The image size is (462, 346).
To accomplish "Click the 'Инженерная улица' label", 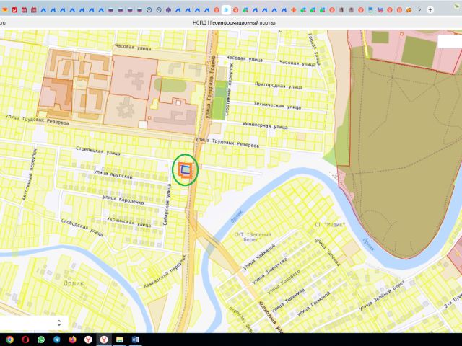I will [x=265, y=125].
